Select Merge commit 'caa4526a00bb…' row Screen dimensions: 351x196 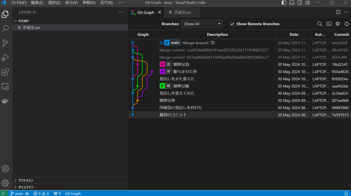[239, 50]
